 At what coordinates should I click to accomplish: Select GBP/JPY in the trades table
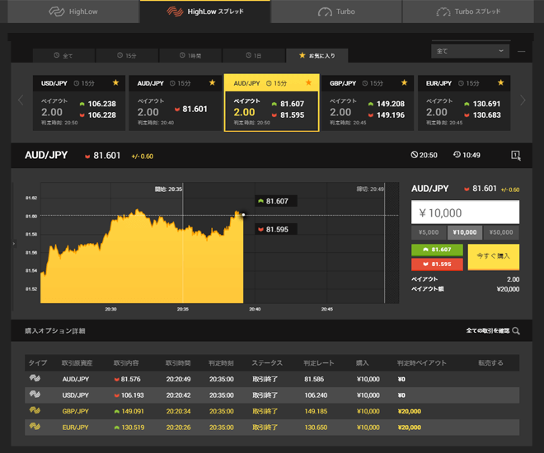[x=76, y=412]
